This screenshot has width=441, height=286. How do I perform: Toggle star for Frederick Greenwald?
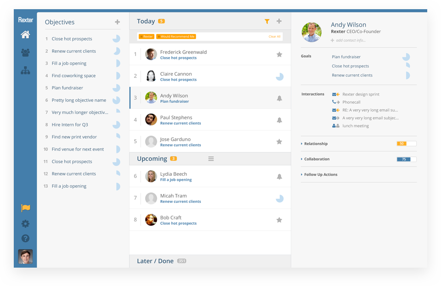pos(279,55)
